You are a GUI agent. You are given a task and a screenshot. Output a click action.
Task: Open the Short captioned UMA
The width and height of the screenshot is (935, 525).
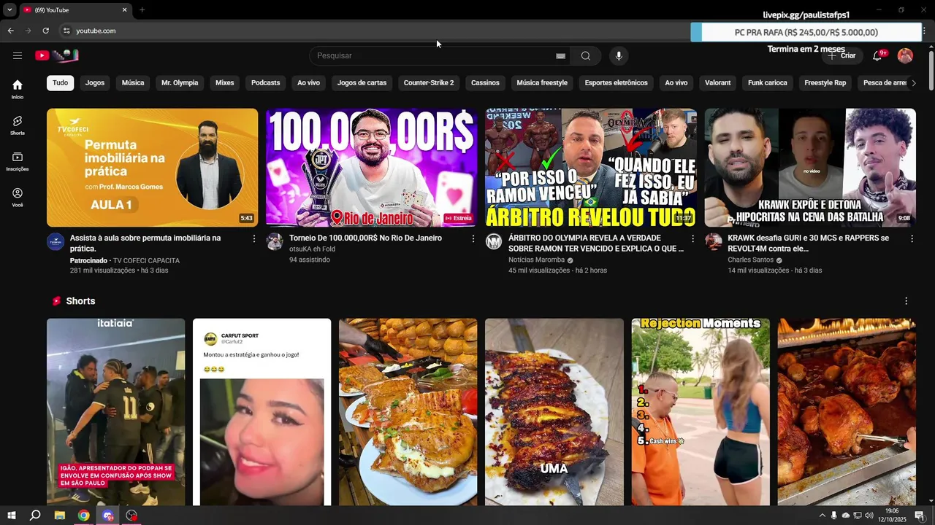(x=554, y=412)
